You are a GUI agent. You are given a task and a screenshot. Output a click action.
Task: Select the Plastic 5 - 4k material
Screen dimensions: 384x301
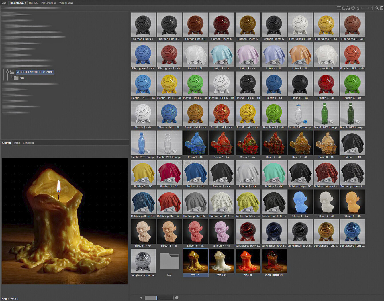143,115
